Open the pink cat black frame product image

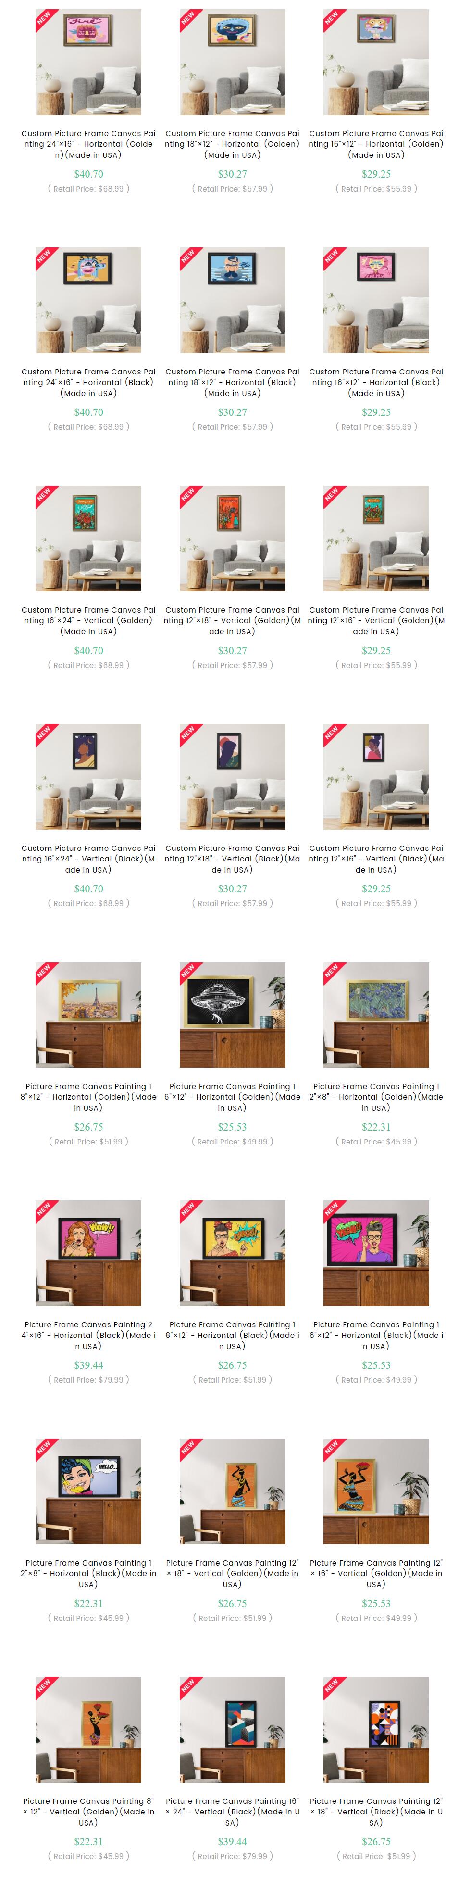376,300
